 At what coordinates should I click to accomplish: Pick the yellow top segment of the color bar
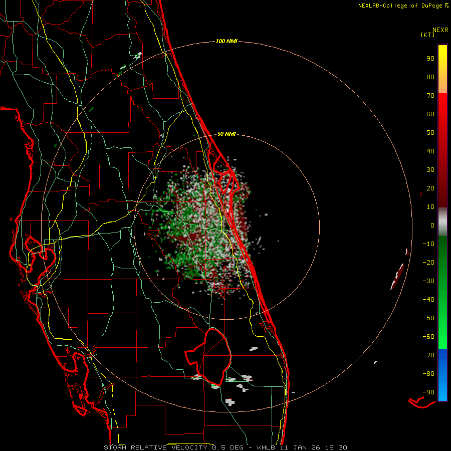(x=442, y=69)
